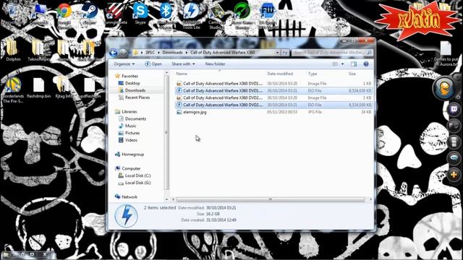Click the Open button in the toolbar
The height and width of the screenshot is (260, 463).
click(x=153, y=64)
